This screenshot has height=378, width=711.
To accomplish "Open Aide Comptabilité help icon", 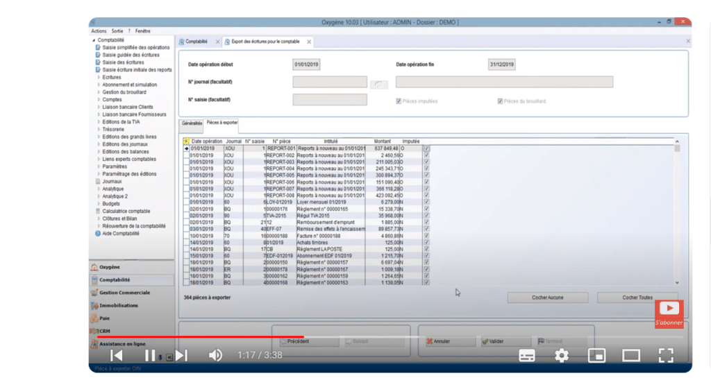I will 98,234.
